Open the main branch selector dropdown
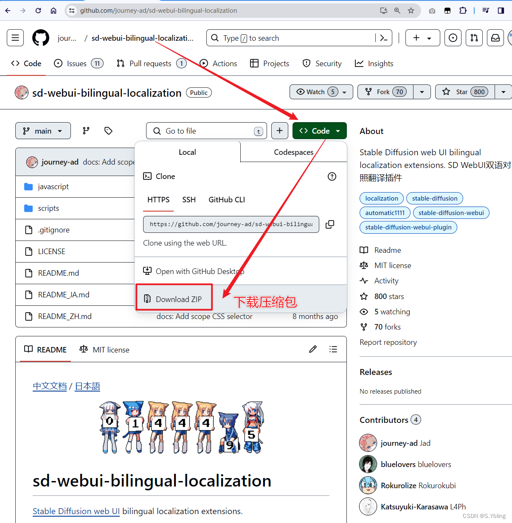 point(43,131)
